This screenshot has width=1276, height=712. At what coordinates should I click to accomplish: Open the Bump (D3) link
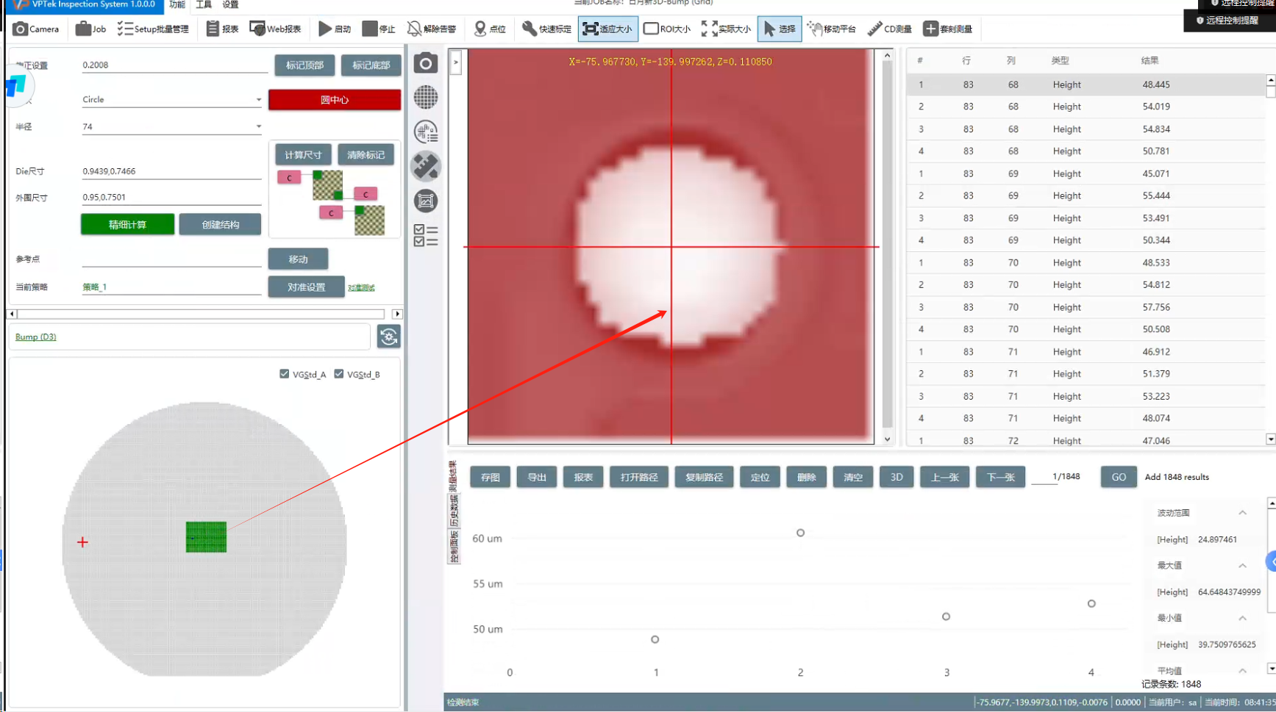[35, 337]
